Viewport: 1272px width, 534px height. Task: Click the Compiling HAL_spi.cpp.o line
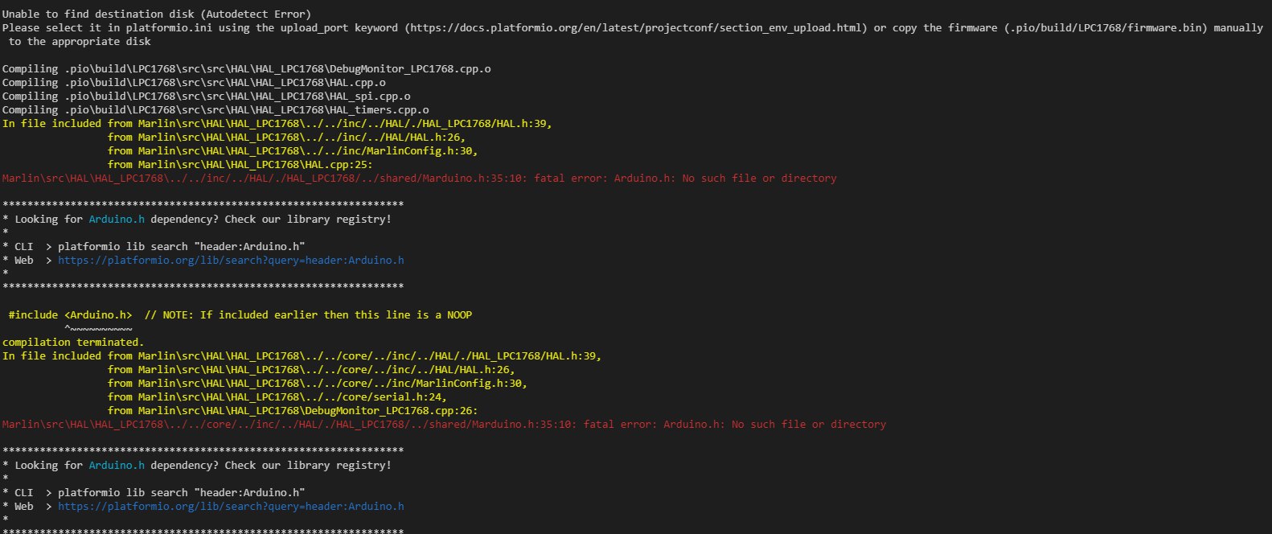pos(207,96)
